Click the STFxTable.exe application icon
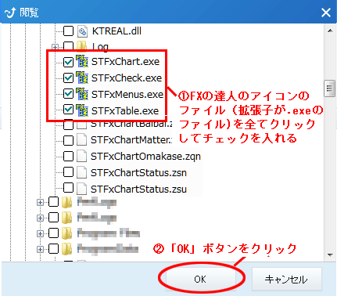This screenshot has height=296, width=337. click(x=82, y=110)
